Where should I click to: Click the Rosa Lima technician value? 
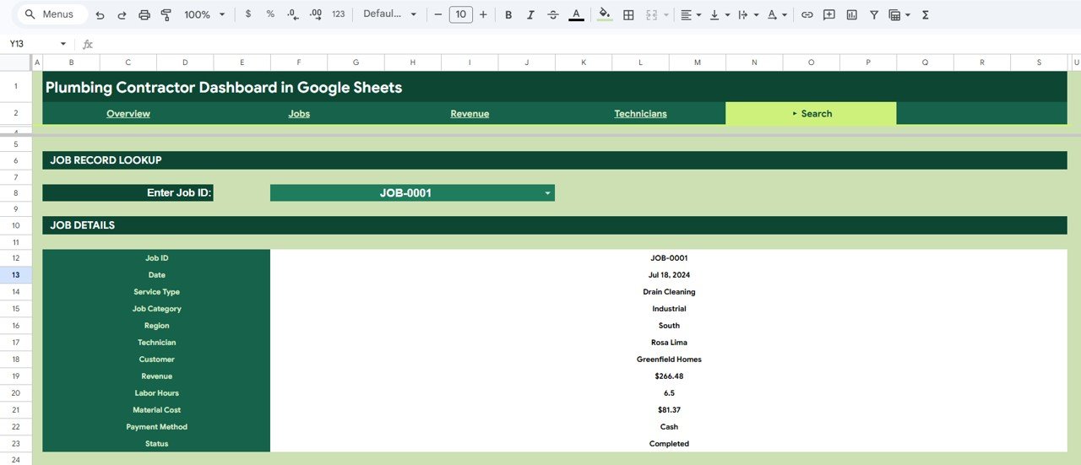coord(669,343)
